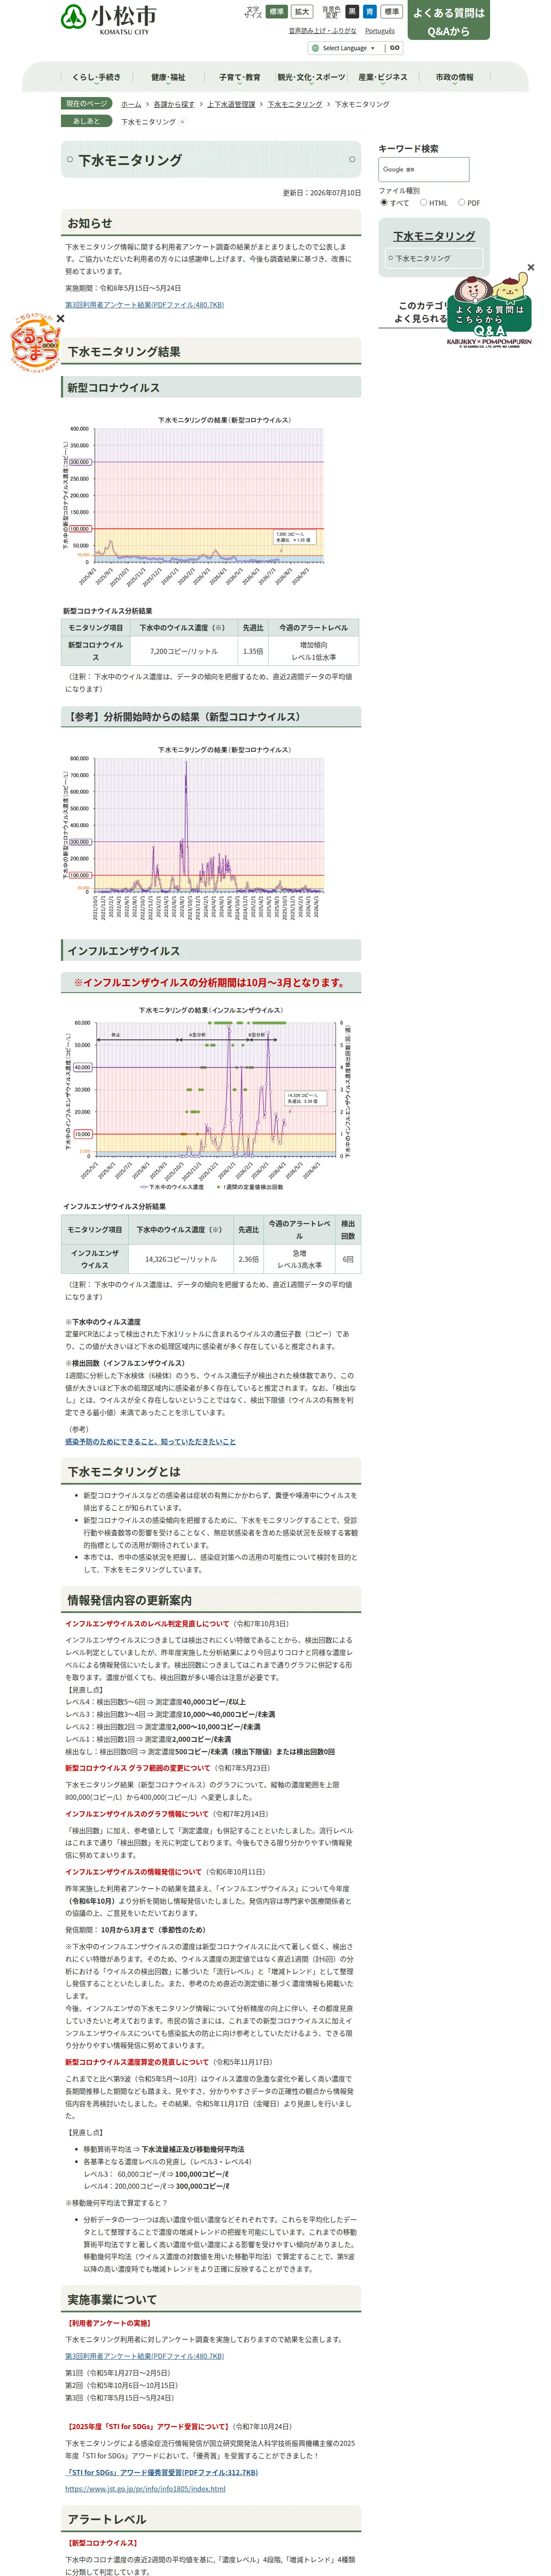This screenshot has width=551, height=2576.
Task: Open the sidebar 下水モニタリング heading link
Action: pos(434,236)
